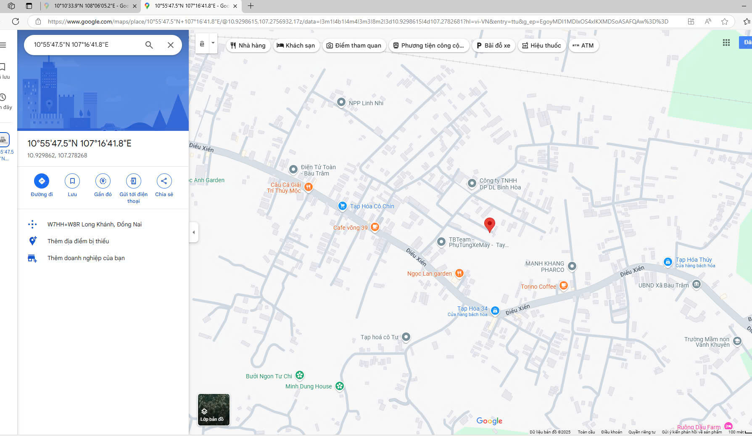Click the browser address bar URL
Screen dimensions: 752x436
[x=358, y=21]
